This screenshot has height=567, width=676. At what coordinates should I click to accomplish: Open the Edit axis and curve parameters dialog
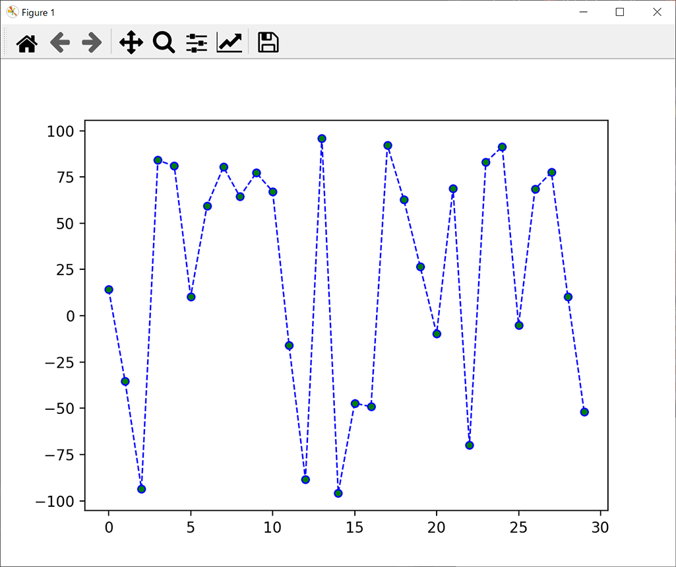click(x=230, y=42)
